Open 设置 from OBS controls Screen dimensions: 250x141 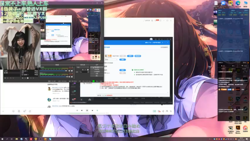coord(97,74)
